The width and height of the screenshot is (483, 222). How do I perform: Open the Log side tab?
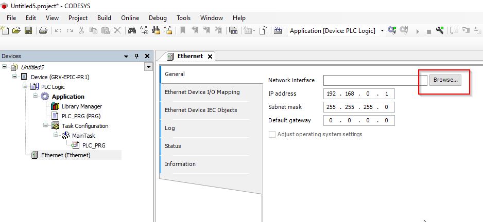[170, 128]
